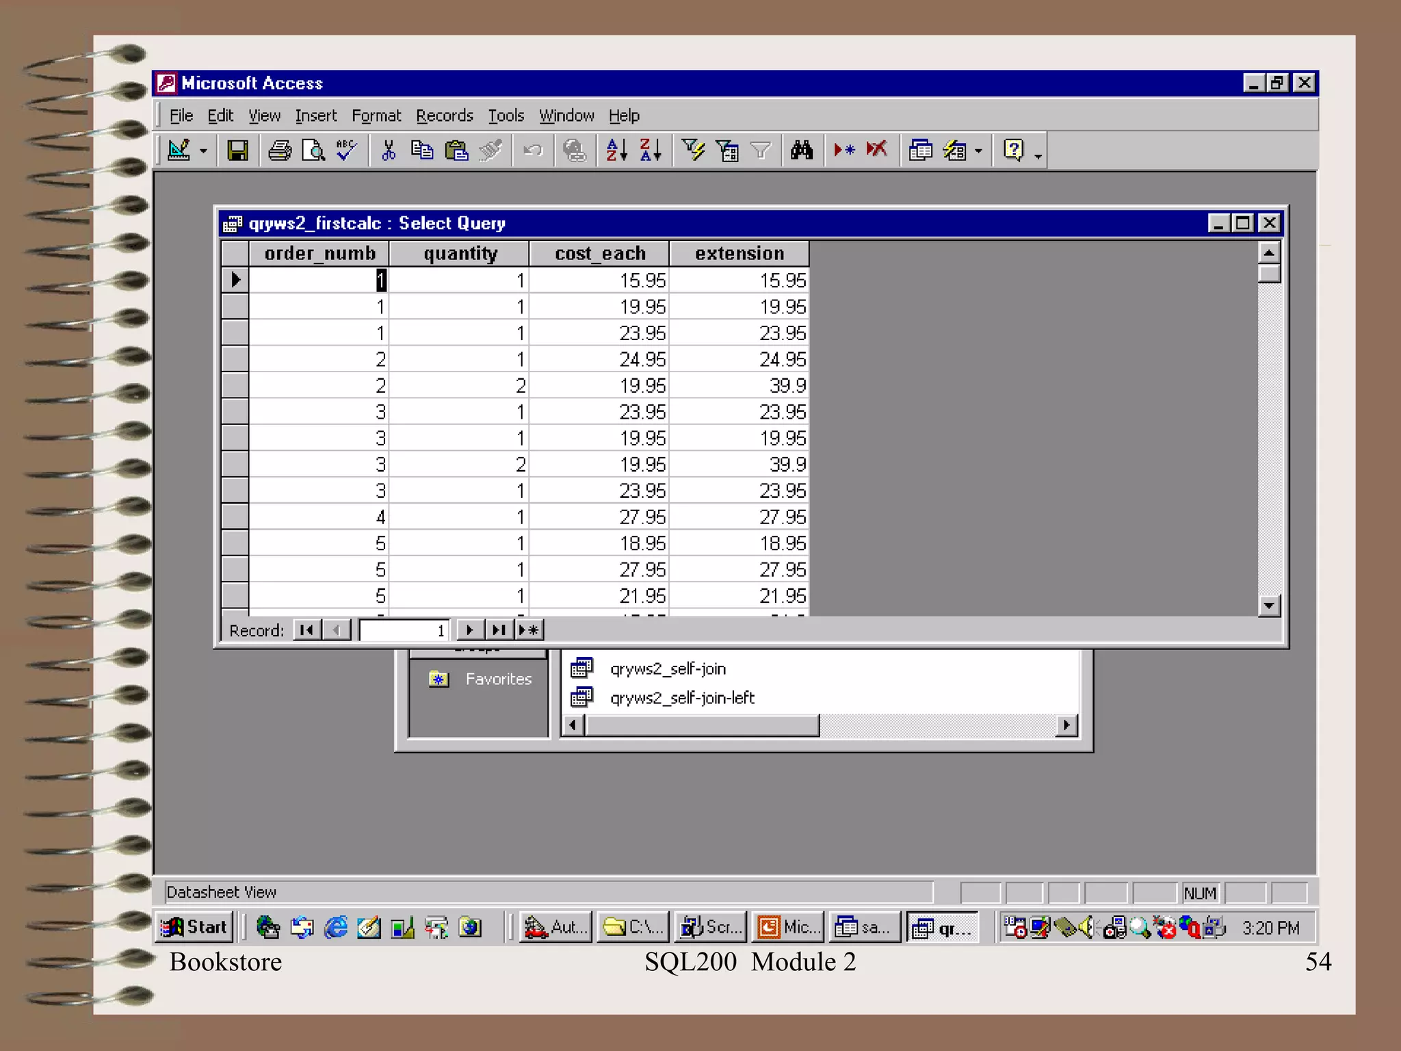1401x1051 pixels.
Task: Expand the View button dropdown arrow
Action: [203, 151]
